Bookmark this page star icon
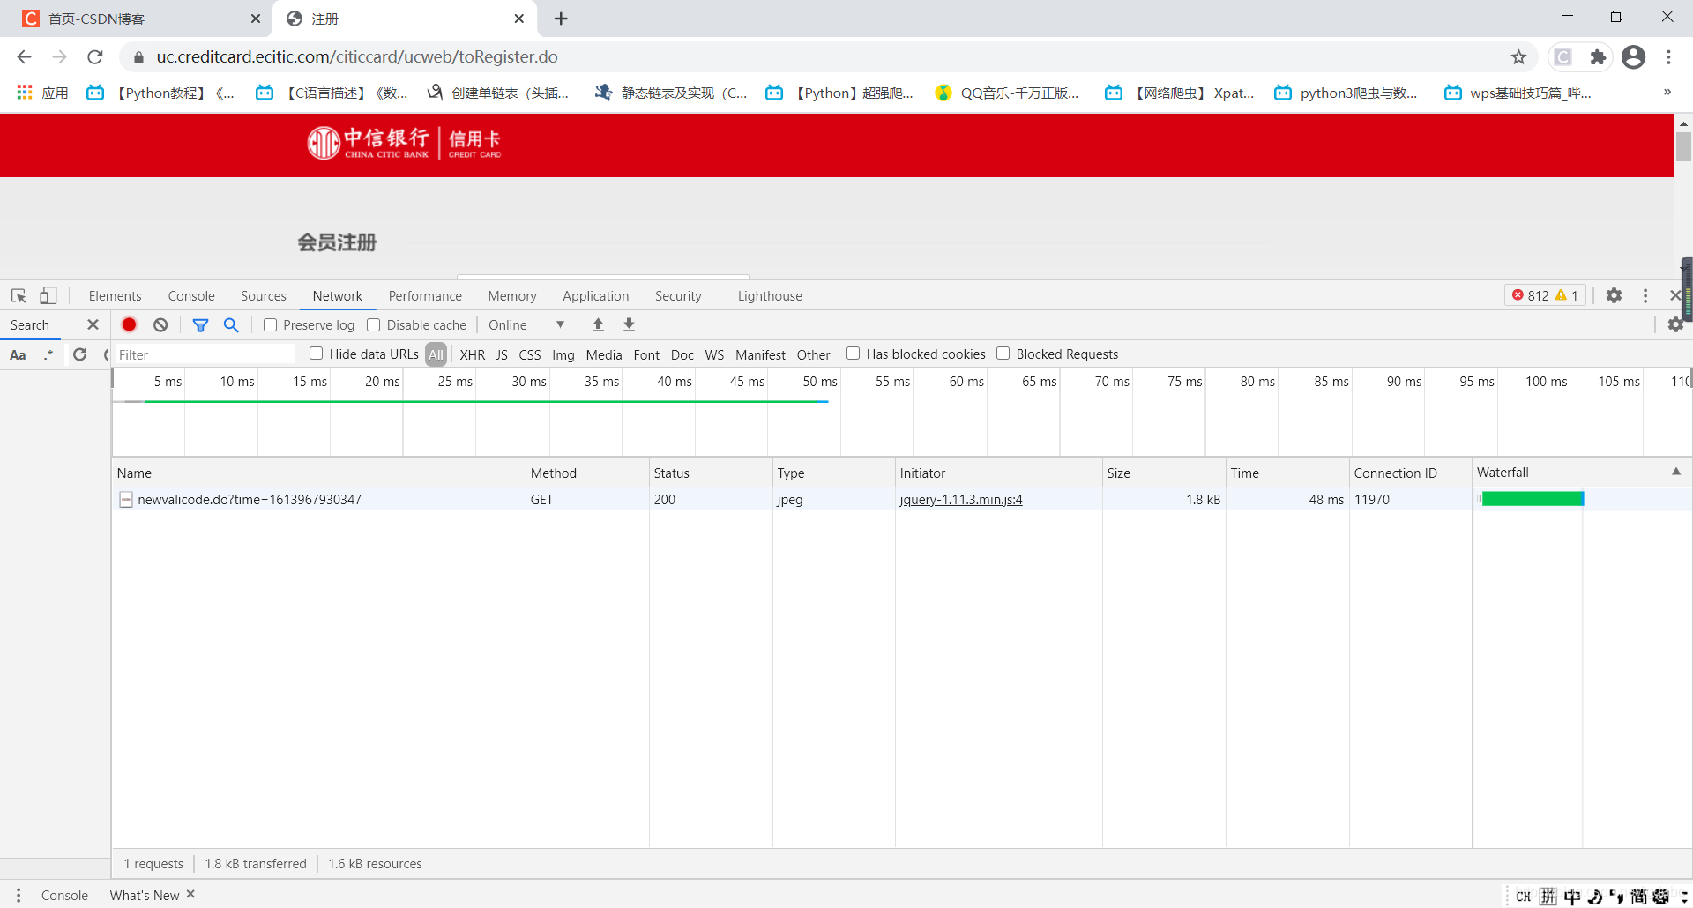This screenshot has width=1693, height=908. point(1518,57)
